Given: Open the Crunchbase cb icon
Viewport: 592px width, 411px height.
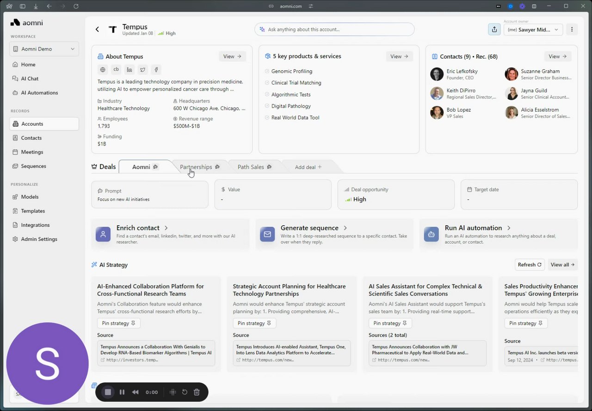Looking at the screenshot, I should point(116,70).
